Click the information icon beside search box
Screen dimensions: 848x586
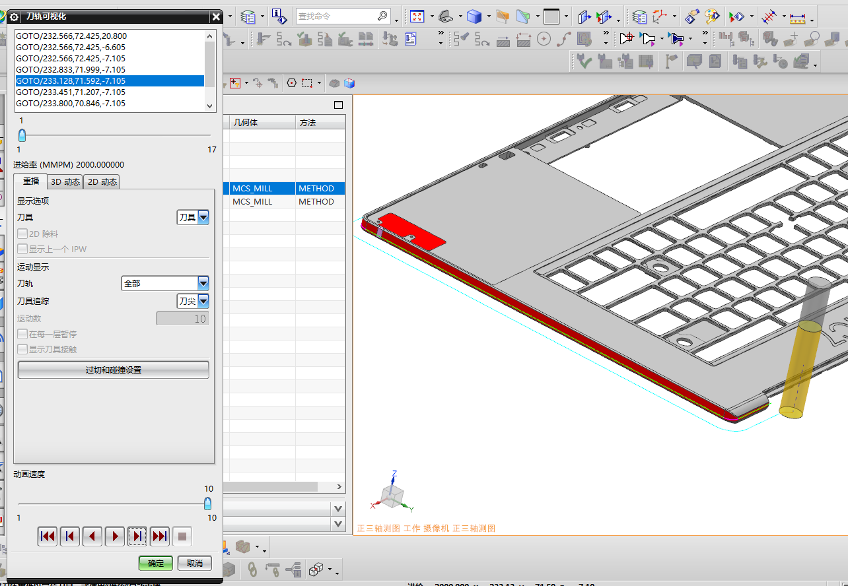point(279,16)
